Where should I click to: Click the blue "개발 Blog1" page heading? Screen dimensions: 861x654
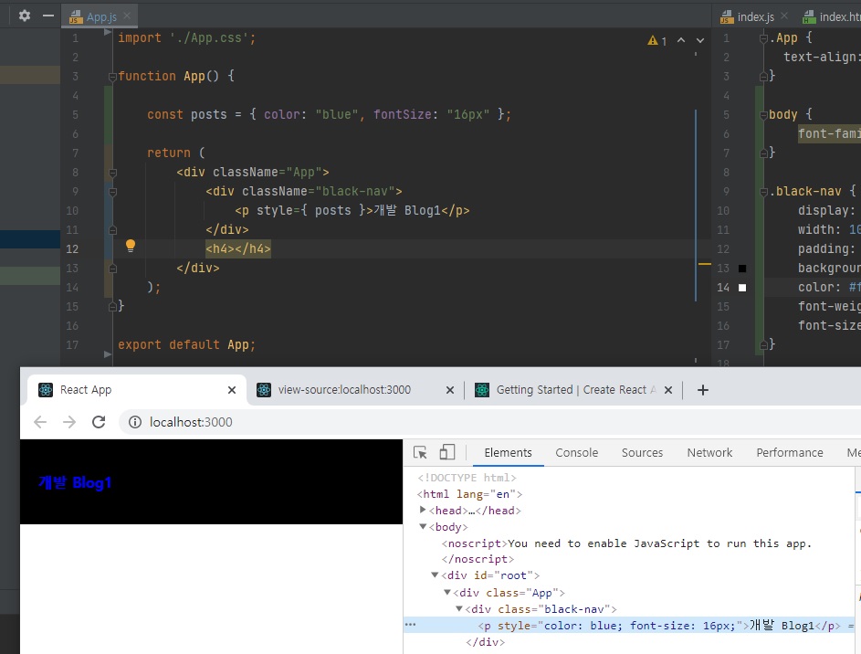(75, 482)
